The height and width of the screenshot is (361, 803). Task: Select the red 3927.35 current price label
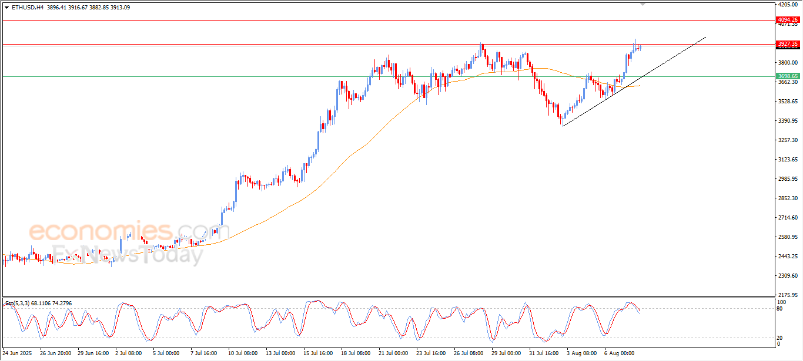coord(787,44)
